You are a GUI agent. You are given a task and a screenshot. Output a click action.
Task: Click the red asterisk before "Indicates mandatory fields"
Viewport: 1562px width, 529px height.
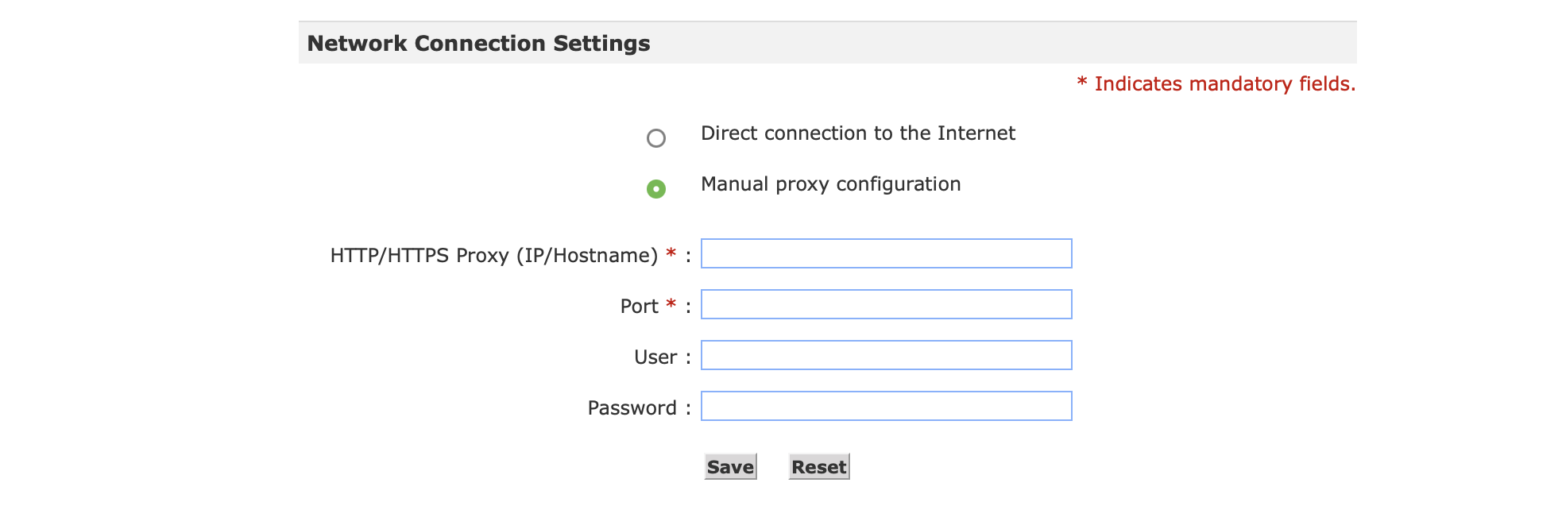[x=1081, y=83]
